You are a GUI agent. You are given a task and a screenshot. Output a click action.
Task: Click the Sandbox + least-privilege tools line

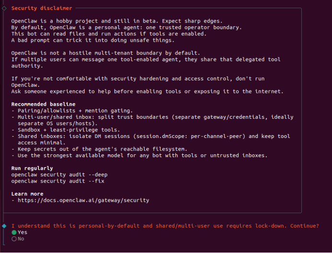click(66, 130)
